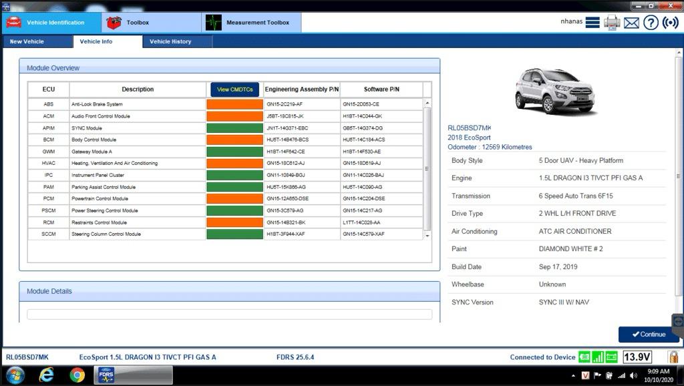
Task: Click the padlock icon in the status bar
Action: tap(673, 357)
